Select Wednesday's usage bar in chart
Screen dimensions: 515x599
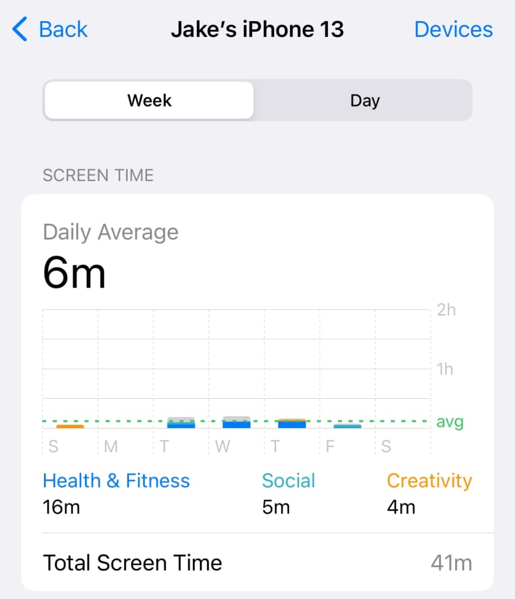pyautogui.click(x=237, y=422)
